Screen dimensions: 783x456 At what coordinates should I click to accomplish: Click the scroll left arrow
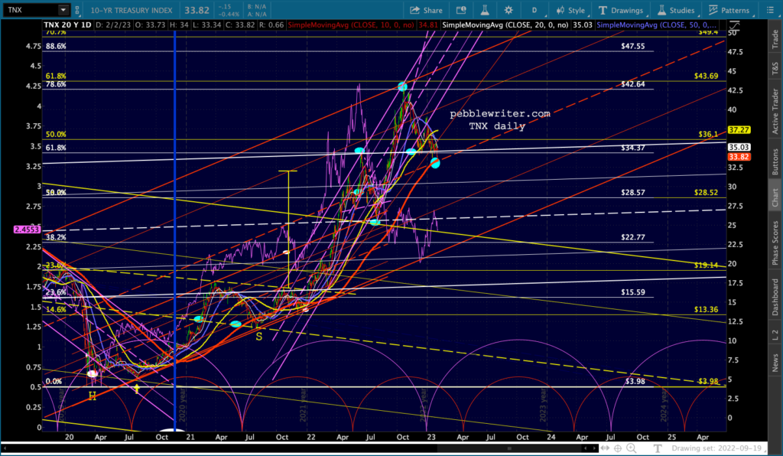(586, 448)
